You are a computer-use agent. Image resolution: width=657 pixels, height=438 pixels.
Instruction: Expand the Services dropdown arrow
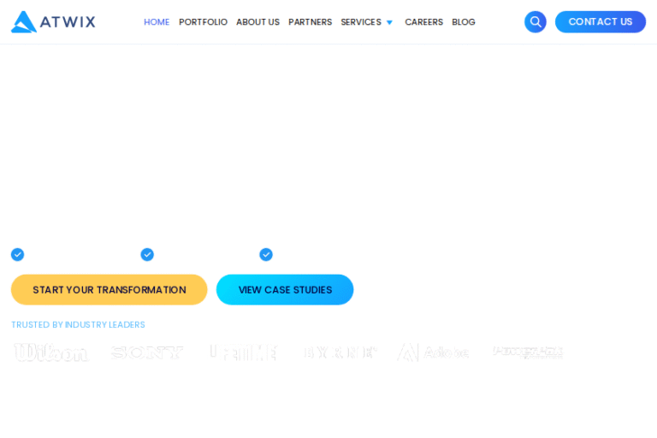(389, 23)
